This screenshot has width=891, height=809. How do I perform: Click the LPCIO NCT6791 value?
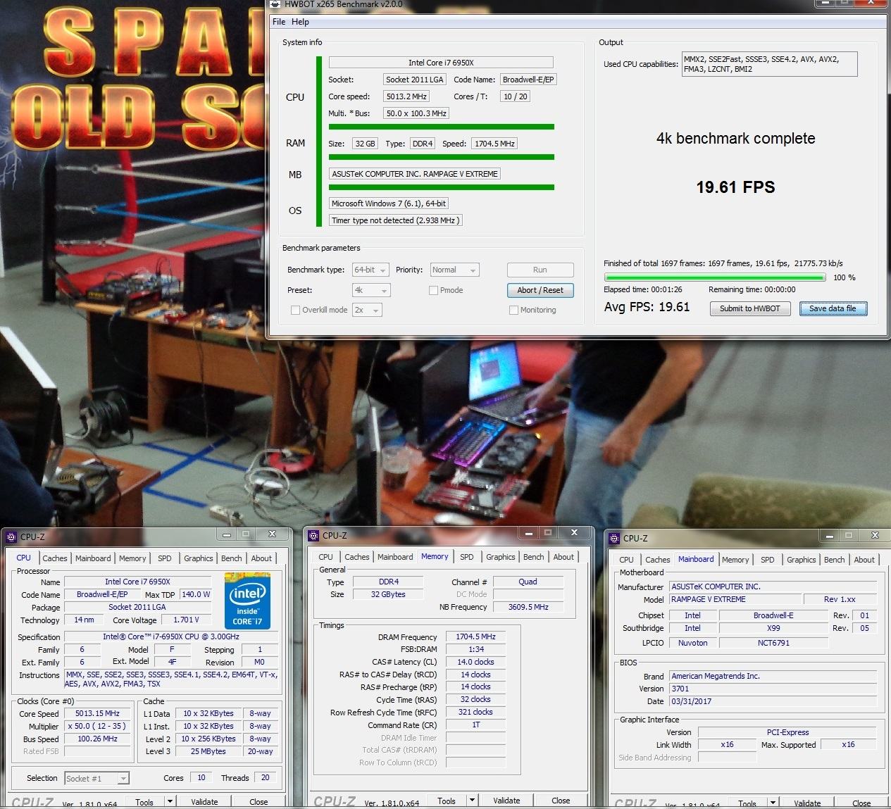(773, 643)
